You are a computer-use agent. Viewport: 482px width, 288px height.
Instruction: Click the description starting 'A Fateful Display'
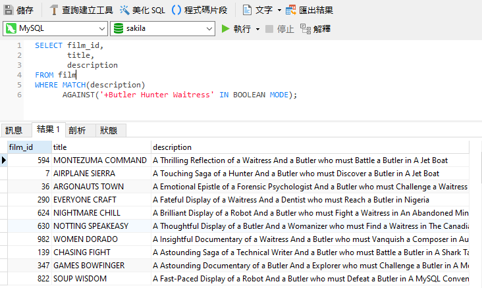tap(310, 200)
